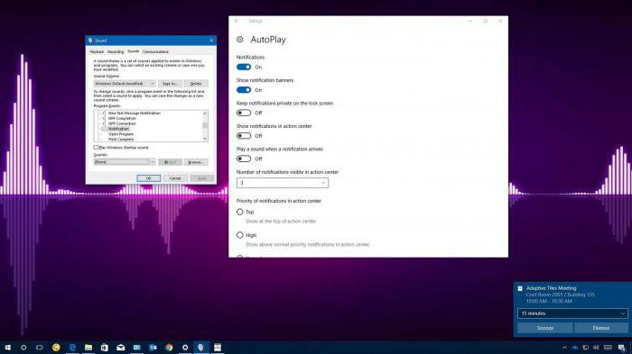This screenshot has height=354, width=632.
Task: Click Save As button in Sound dialog
Action: (x=170, y=83)
